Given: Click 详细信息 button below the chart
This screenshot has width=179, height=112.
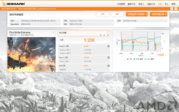Looking at the screenshot, I should pos(160,55).
